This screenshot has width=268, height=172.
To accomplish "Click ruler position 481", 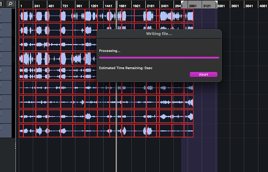I will [51, 6].
